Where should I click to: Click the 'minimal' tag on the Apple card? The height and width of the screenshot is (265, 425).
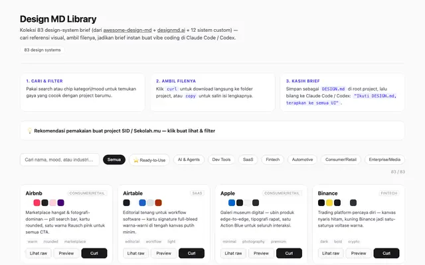[x=230, y=241]
